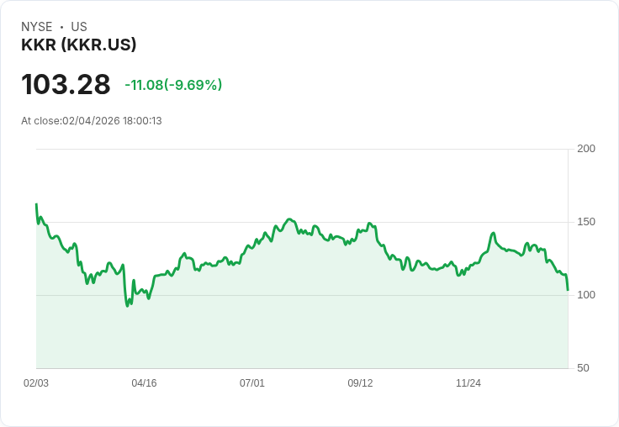
Task: Click the chart line's starting peak at 02/03
Action: click(36, 204)
